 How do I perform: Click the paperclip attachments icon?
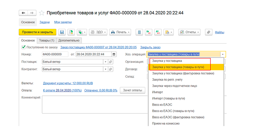coord(209,32)
